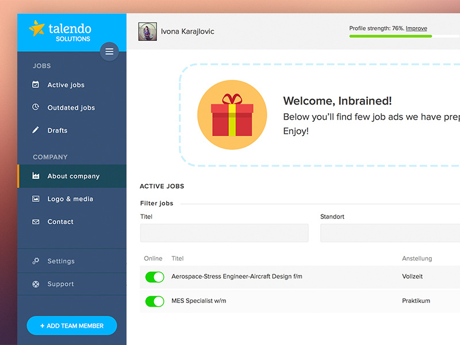Click the Add Team Member button

pyautogui.click(x=72, y=325)
